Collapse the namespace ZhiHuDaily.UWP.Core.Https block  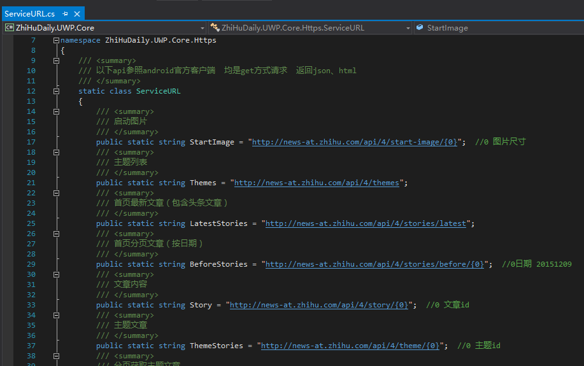coord(57,41)
